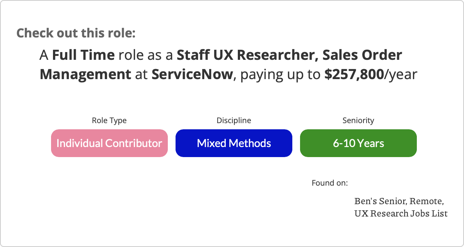
Task: Click the "Discipline" label
Action: point(234,120)
